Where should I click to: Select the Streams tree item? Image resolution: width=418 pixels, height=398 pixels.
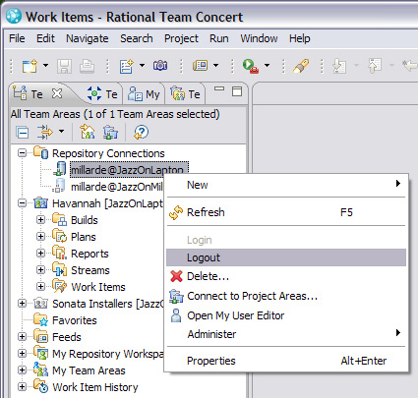pos(90,270)
